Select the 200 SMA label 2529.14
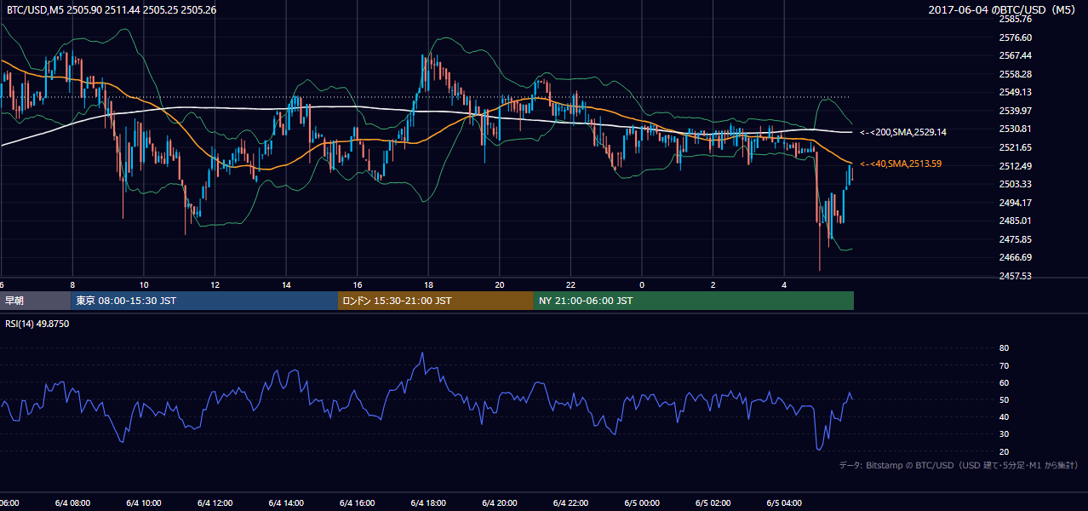The image size is (1088, 511). pyautogui.click(x=903, y=132)
